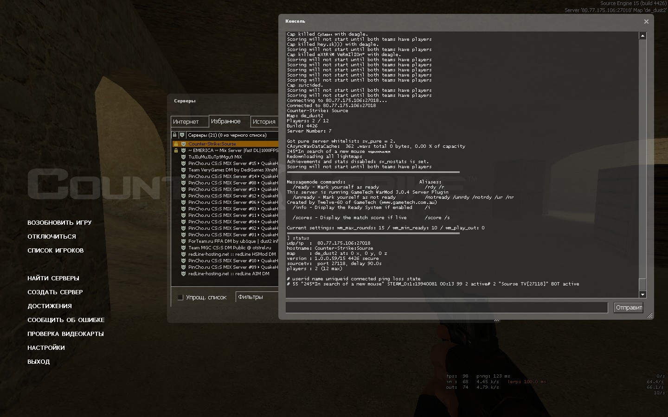This screenshot has height=417, width=668.
Task: Click shield icon of PinCho.ru MIX Server #11
Action: coord(183,215)
